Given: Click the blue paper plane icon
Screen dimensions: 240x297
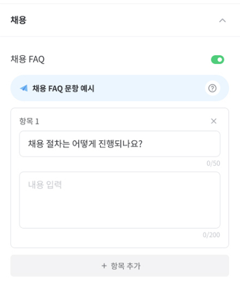Looking at the screenshot, I should tap(24, 88).
